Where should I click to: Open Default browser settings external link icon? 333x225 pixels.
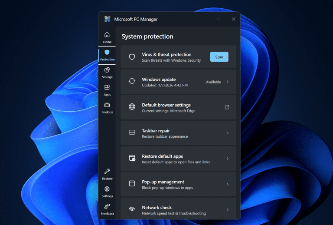227,107
